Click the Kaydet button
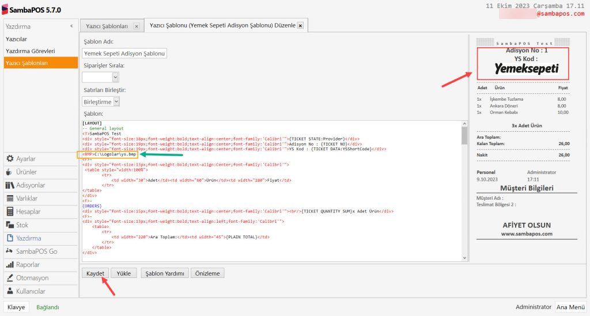Image resolution: width=590 pixels, height=316 pixels. click(x=95, y=273)
